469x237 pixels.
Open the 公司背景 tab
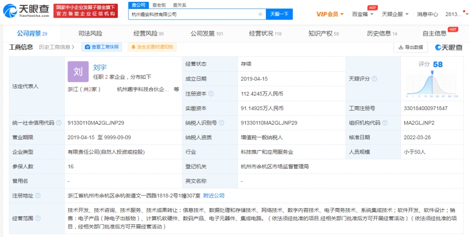(x=32, y=34)
